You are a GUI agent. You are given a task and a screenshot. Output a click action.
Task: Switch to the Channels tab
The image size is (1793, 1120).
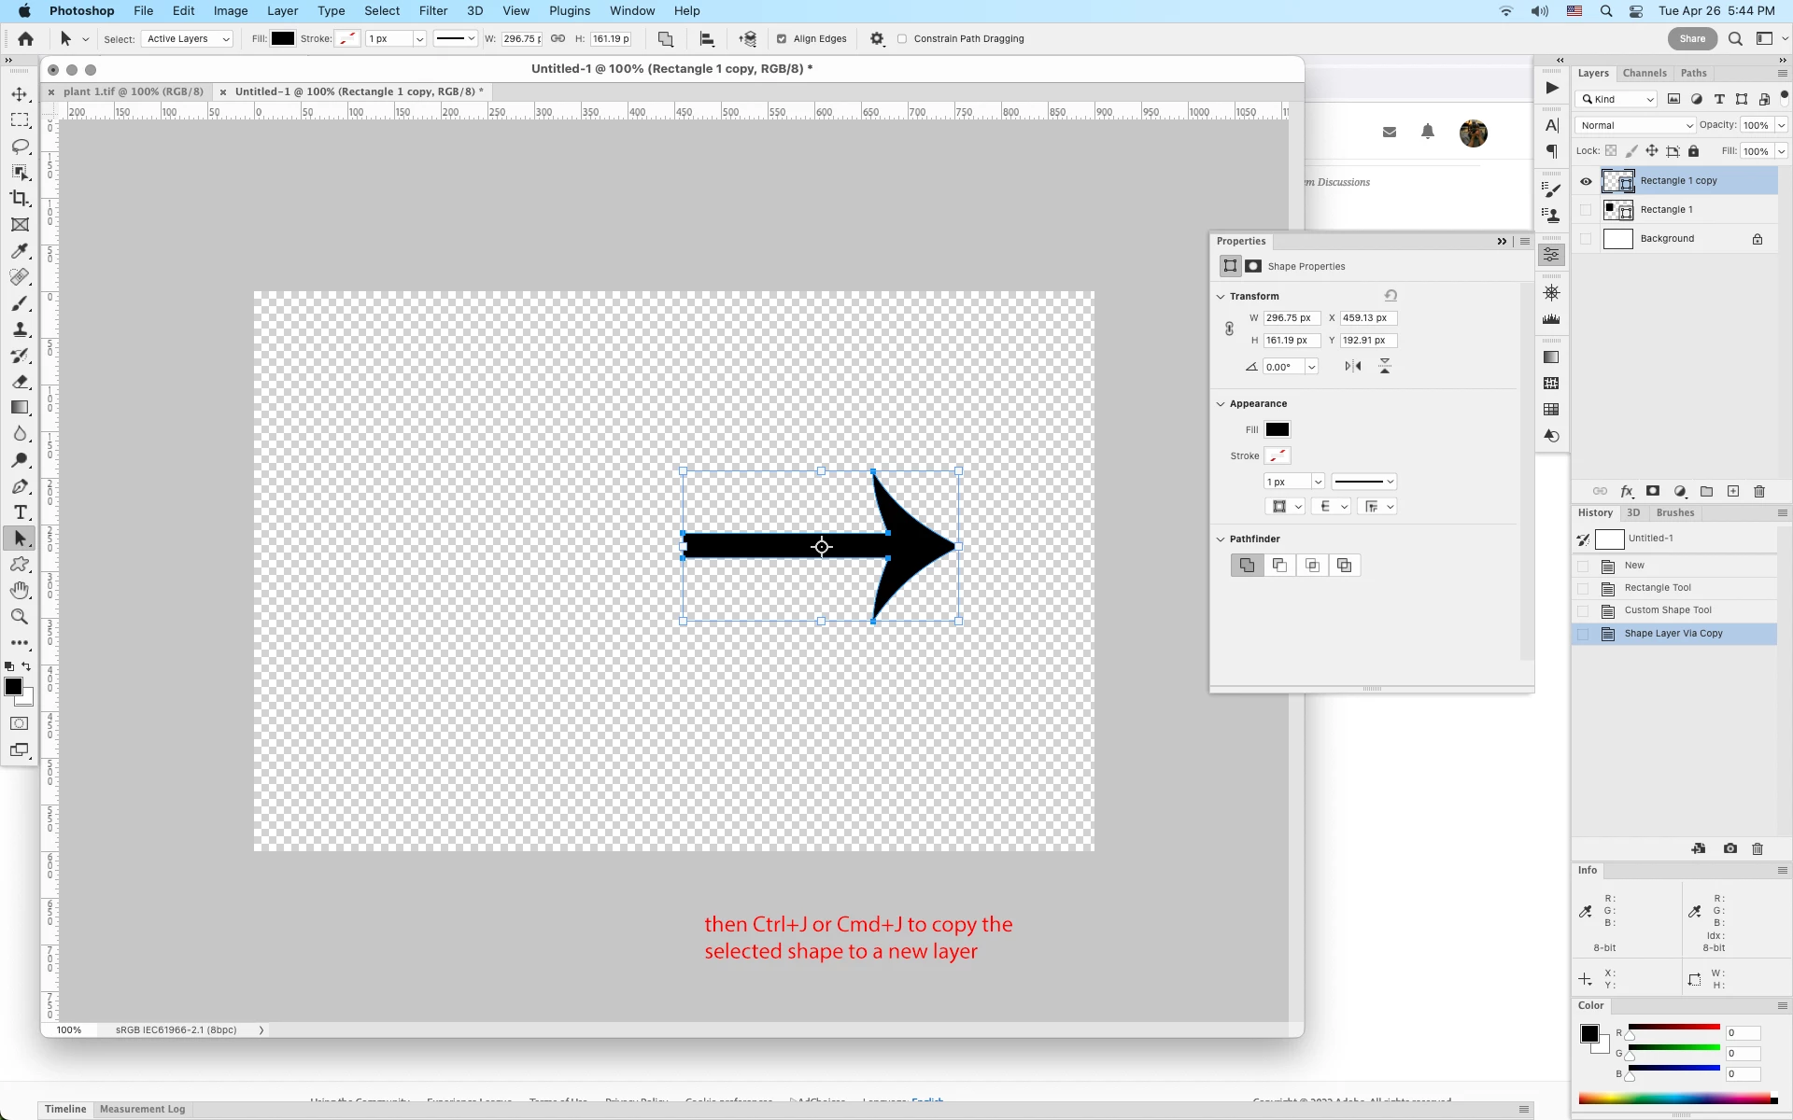[x=1644, y=73]
